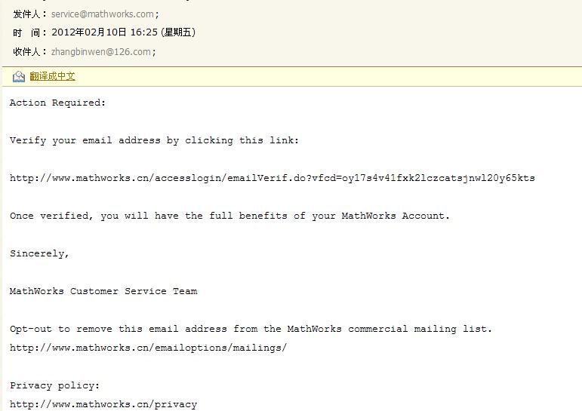The image size is (582, 411).
Task: Click the "MathWorks Customer Service Team" signature
Action: pos(103,291)
